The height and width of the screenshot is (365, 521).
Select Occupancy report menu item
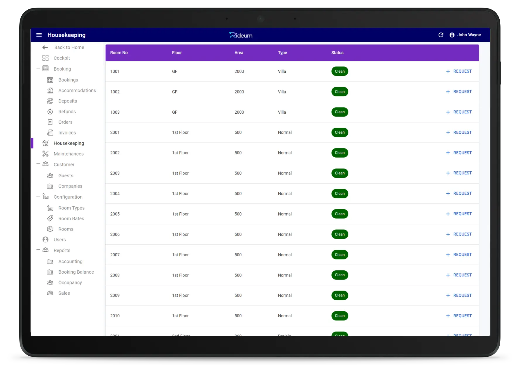click(70, 283)
